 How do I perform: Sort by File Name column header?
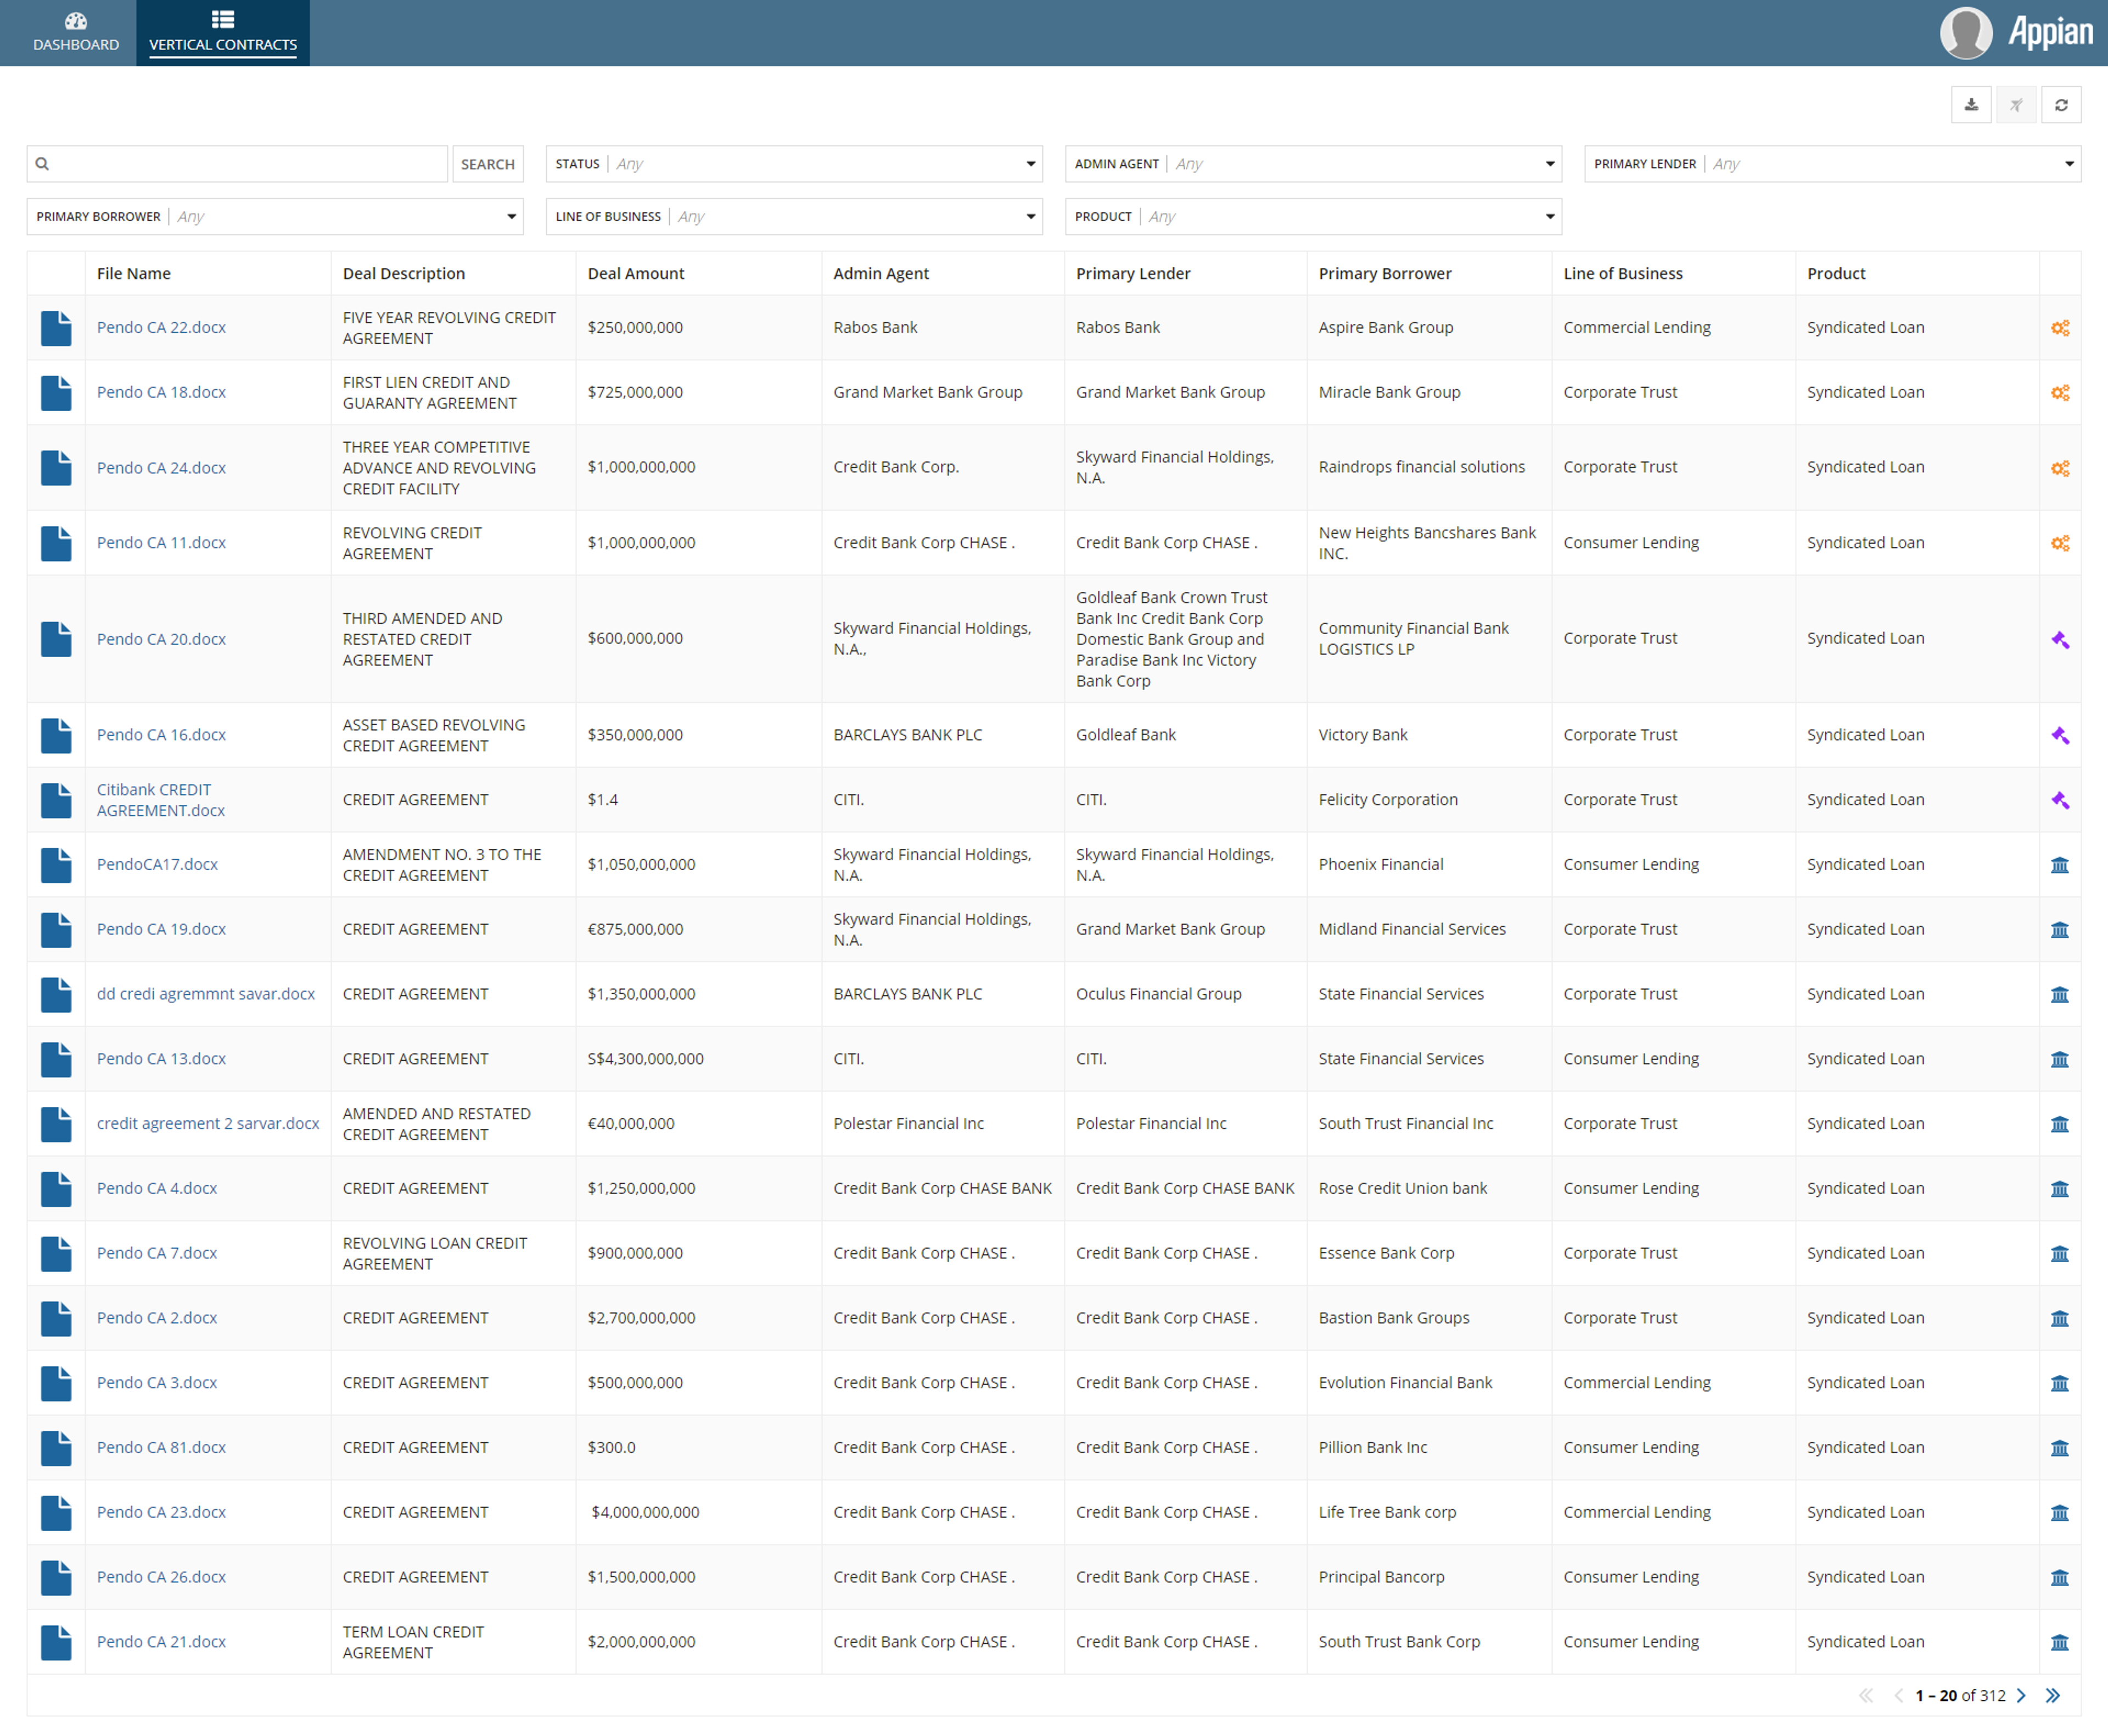click(134, 274)
